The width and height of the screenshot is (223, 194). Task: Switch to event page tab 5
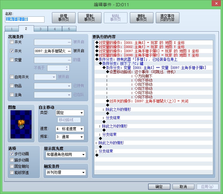click(69, 29)
